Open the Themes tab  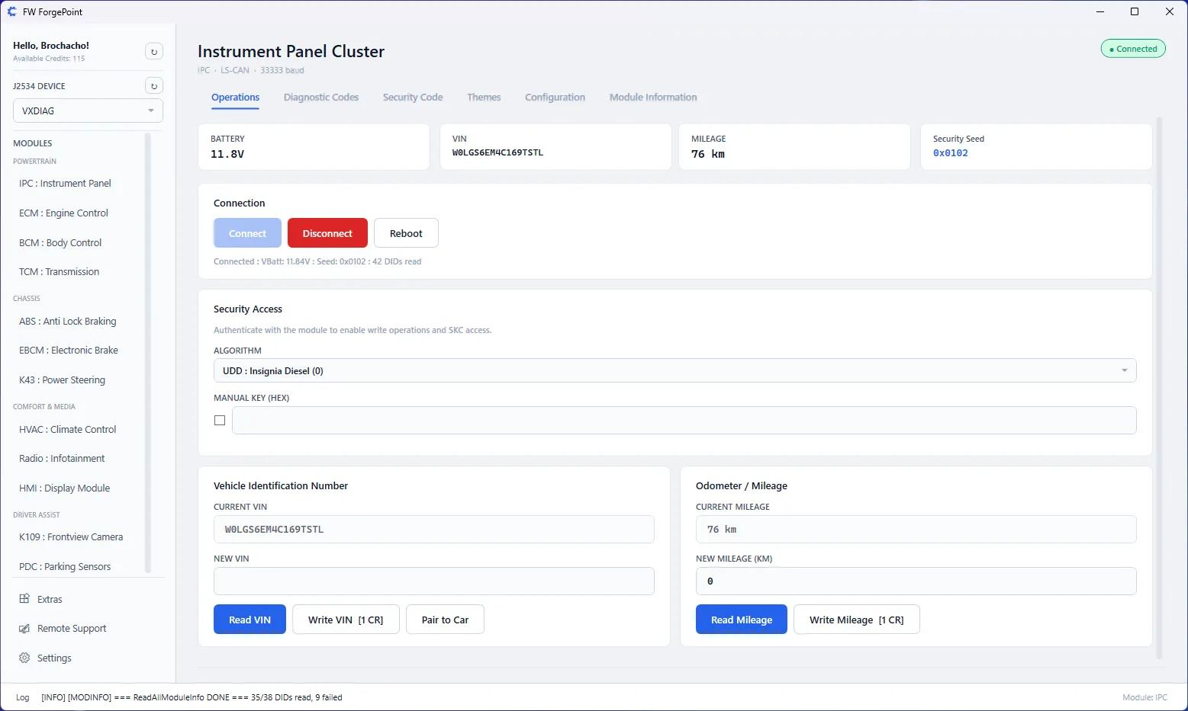coord(484,98)
